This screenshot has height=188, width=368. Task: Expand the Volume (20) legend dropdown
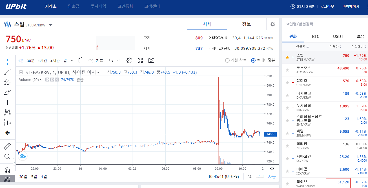pos(41,80)
